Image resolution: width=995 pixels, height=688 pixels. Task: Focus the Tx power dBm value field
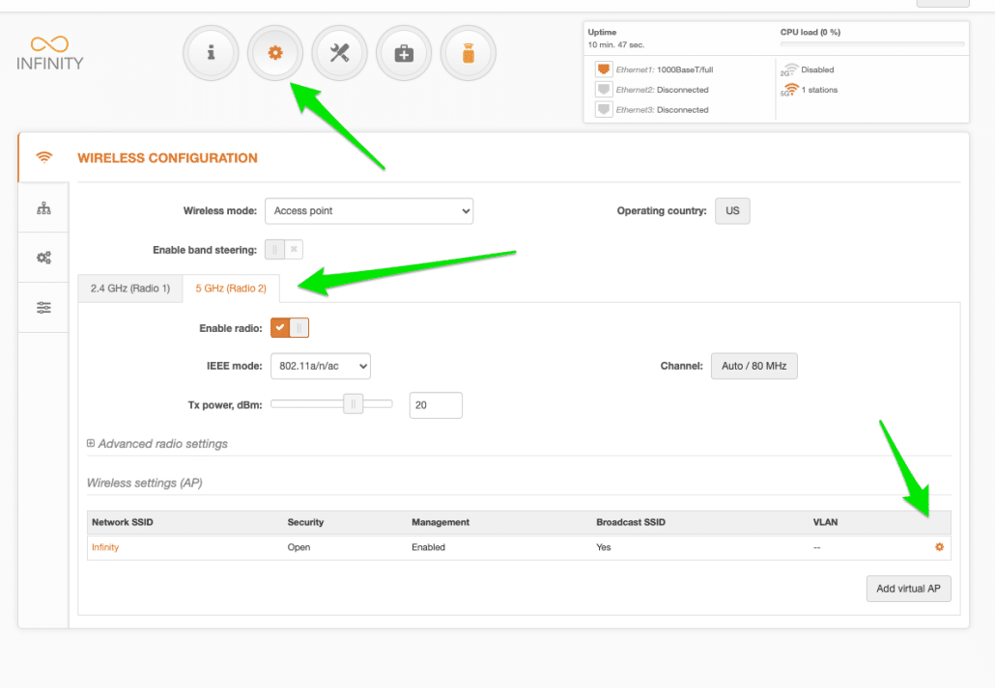click(x=436, y=405)
